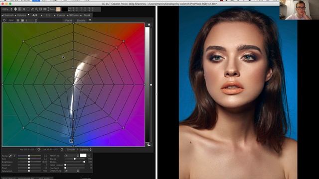The width and height of the screenshot is (319, 179).
Task: Adjust the Temp slider handle
Action: 29,156
